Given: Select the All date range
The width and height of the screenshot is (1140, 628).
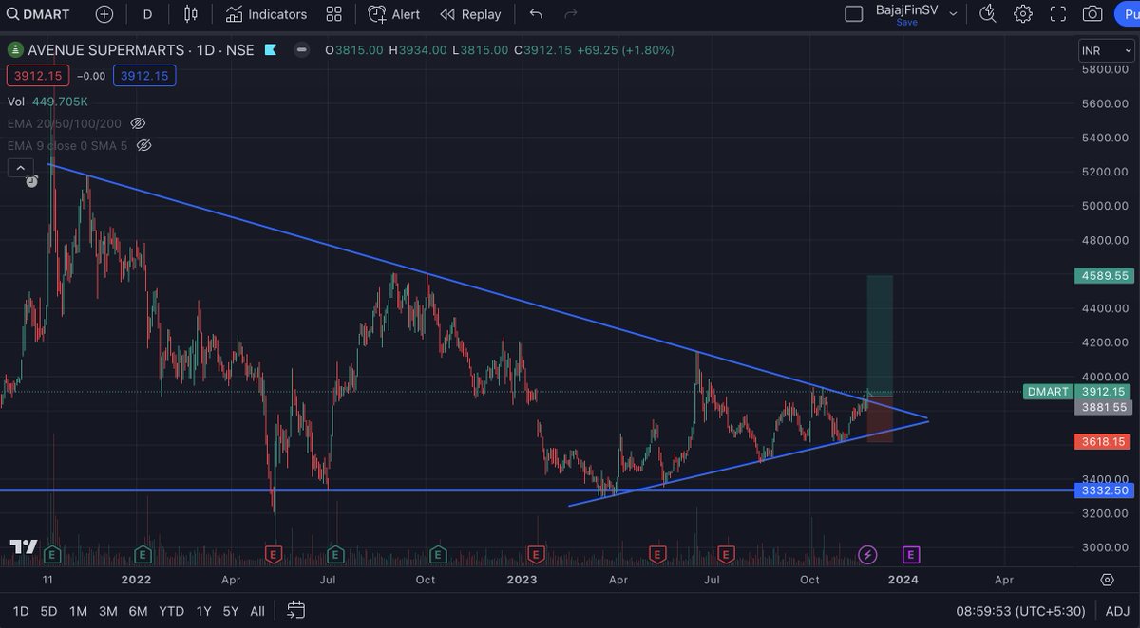Looking at the screenshot, I should coord(257,611).
